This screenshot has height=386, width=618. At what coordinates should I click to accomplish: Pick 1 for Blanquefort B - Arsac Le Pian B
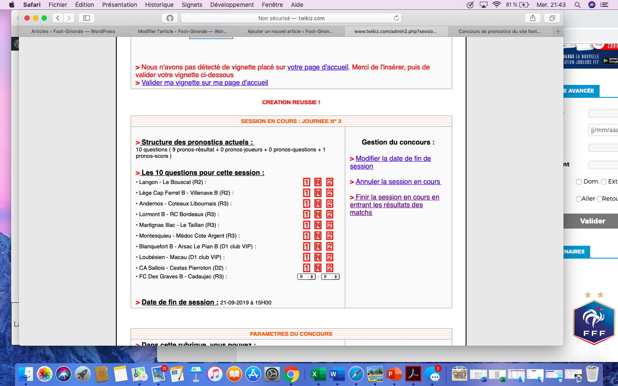(x=306, y=247)
